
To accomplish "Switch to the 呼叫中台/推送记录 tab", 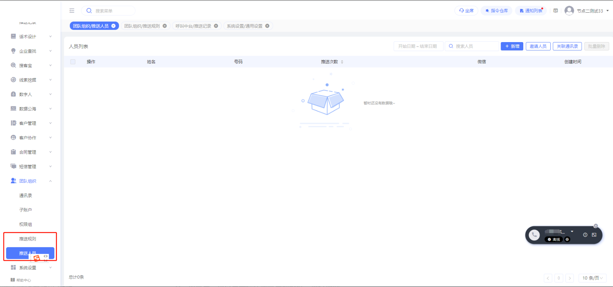I will (193, 26).
